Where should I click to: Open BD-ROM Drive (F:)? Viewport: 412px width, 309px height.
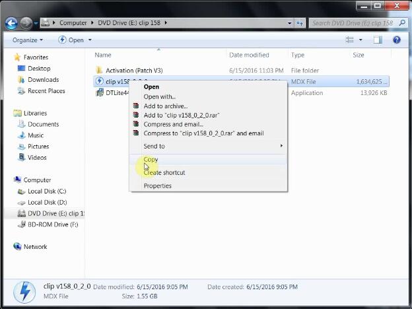pos(53,224)
